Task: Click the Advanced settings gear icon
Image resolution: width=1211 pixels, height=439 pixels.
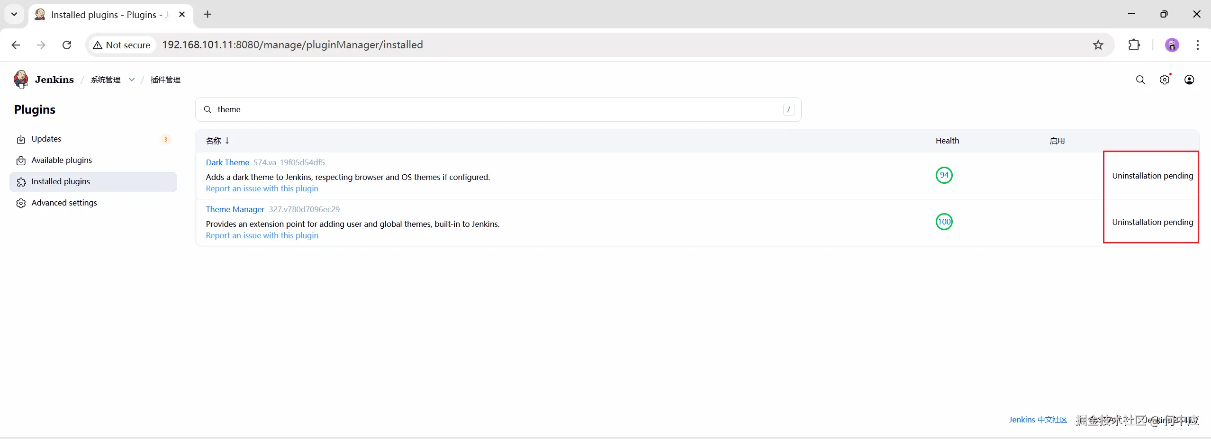Action: coord(21,203)
